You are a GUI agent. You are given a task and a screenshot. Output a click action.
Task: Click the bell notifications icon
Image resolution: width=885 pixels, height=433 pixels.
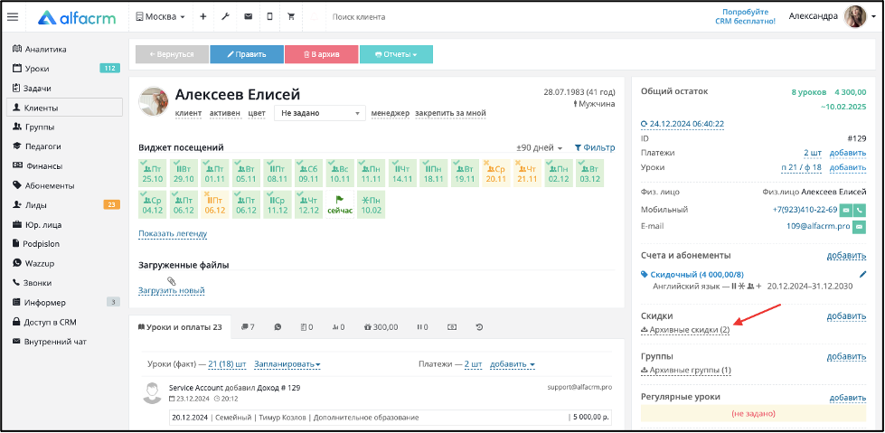(x=314, y=17)
